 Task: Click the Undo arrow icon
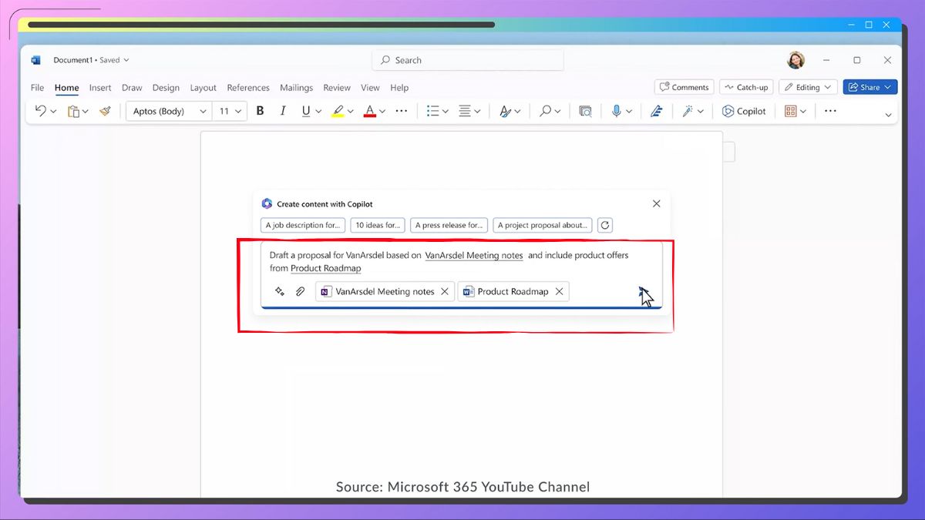click(x=41, y=111)
